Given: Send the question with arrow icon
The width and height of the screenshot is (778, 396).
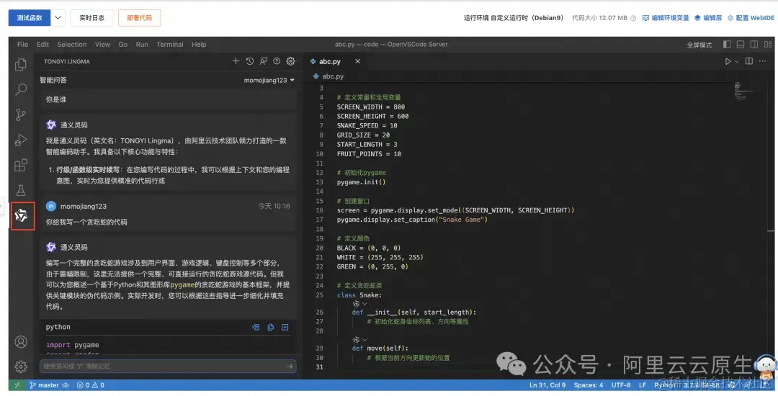Looking at the screenshot, I should pyautogui.click(x=290, y=366).
